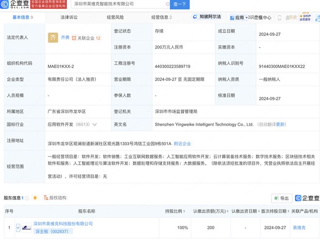Open the 历史 history icon
The height and width of the screenshot is (239, 320).
click(291, 17)
